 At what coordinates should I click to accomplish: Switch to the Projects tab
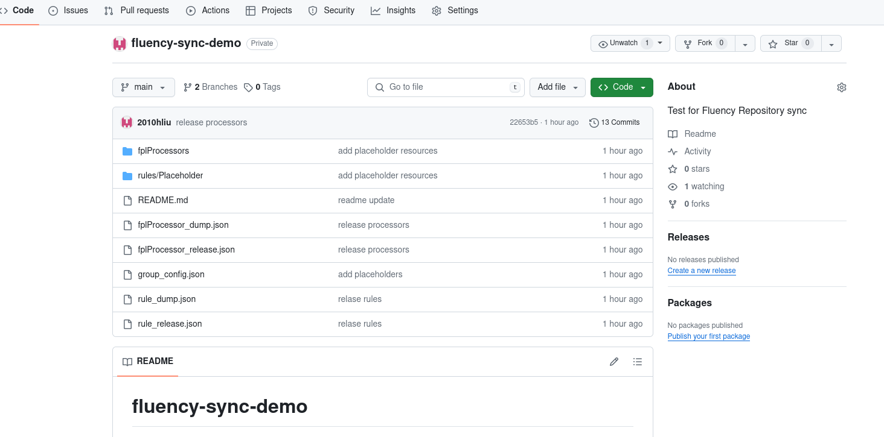point(269,10)
